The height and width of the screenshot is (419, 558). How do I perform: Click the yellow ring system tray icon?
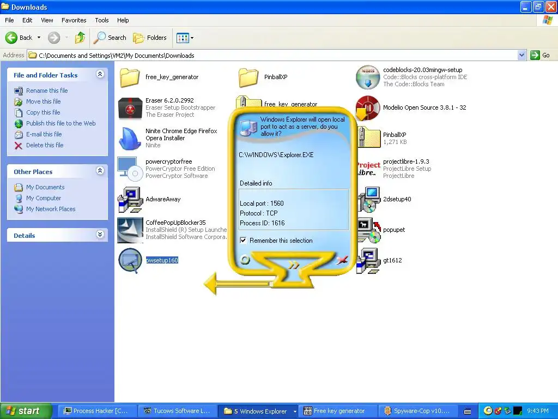coord(488,411)
